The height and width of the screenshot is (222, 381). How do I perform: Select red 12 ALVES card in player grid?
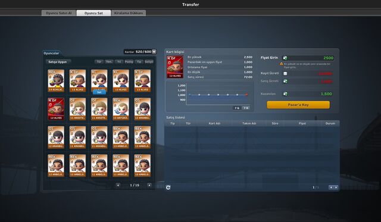point(56,109)
